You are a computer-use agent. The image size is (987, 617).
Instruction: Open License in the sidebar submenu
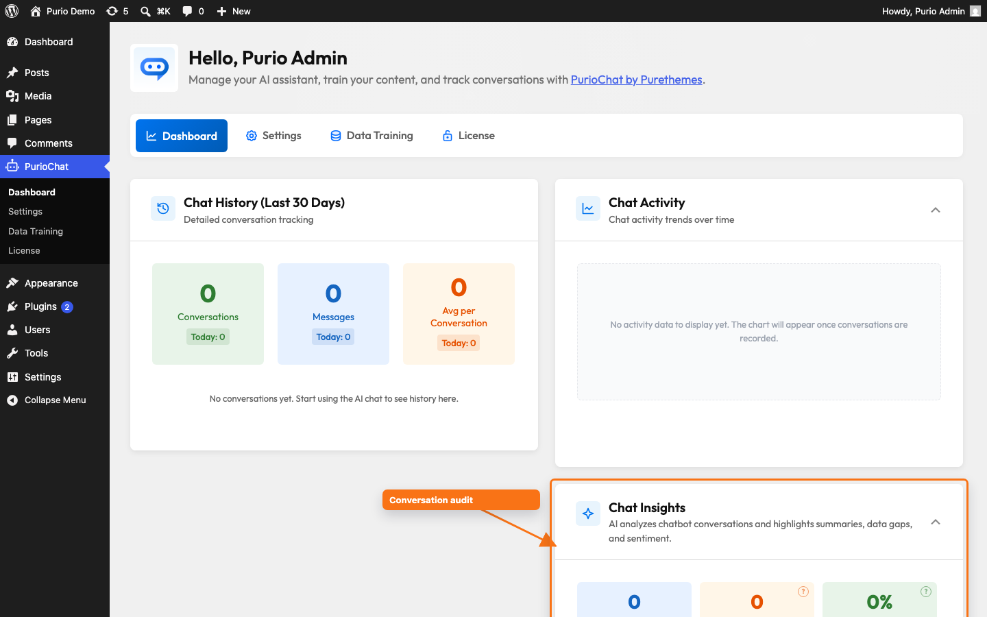point(24,251)
